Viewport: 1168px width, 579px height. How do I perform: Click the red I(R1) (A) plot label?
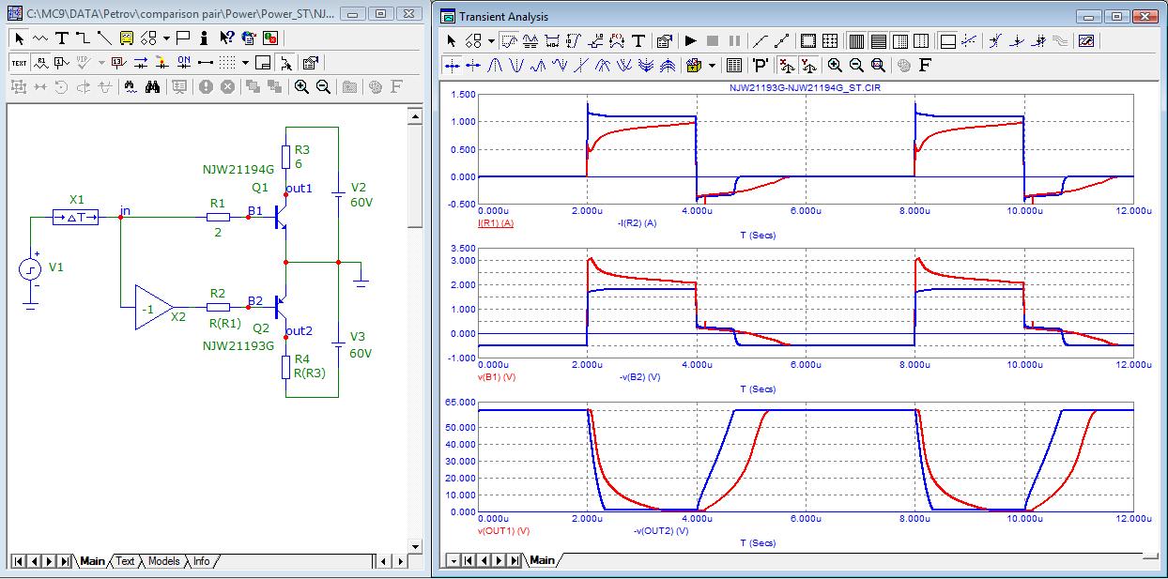pos(496,223)
